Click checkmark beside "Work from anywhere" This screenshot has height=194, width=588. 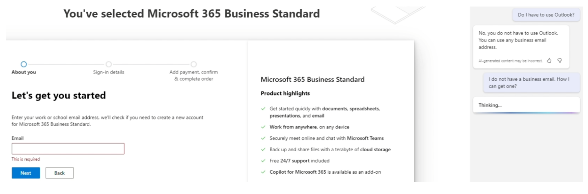(263, 127)
